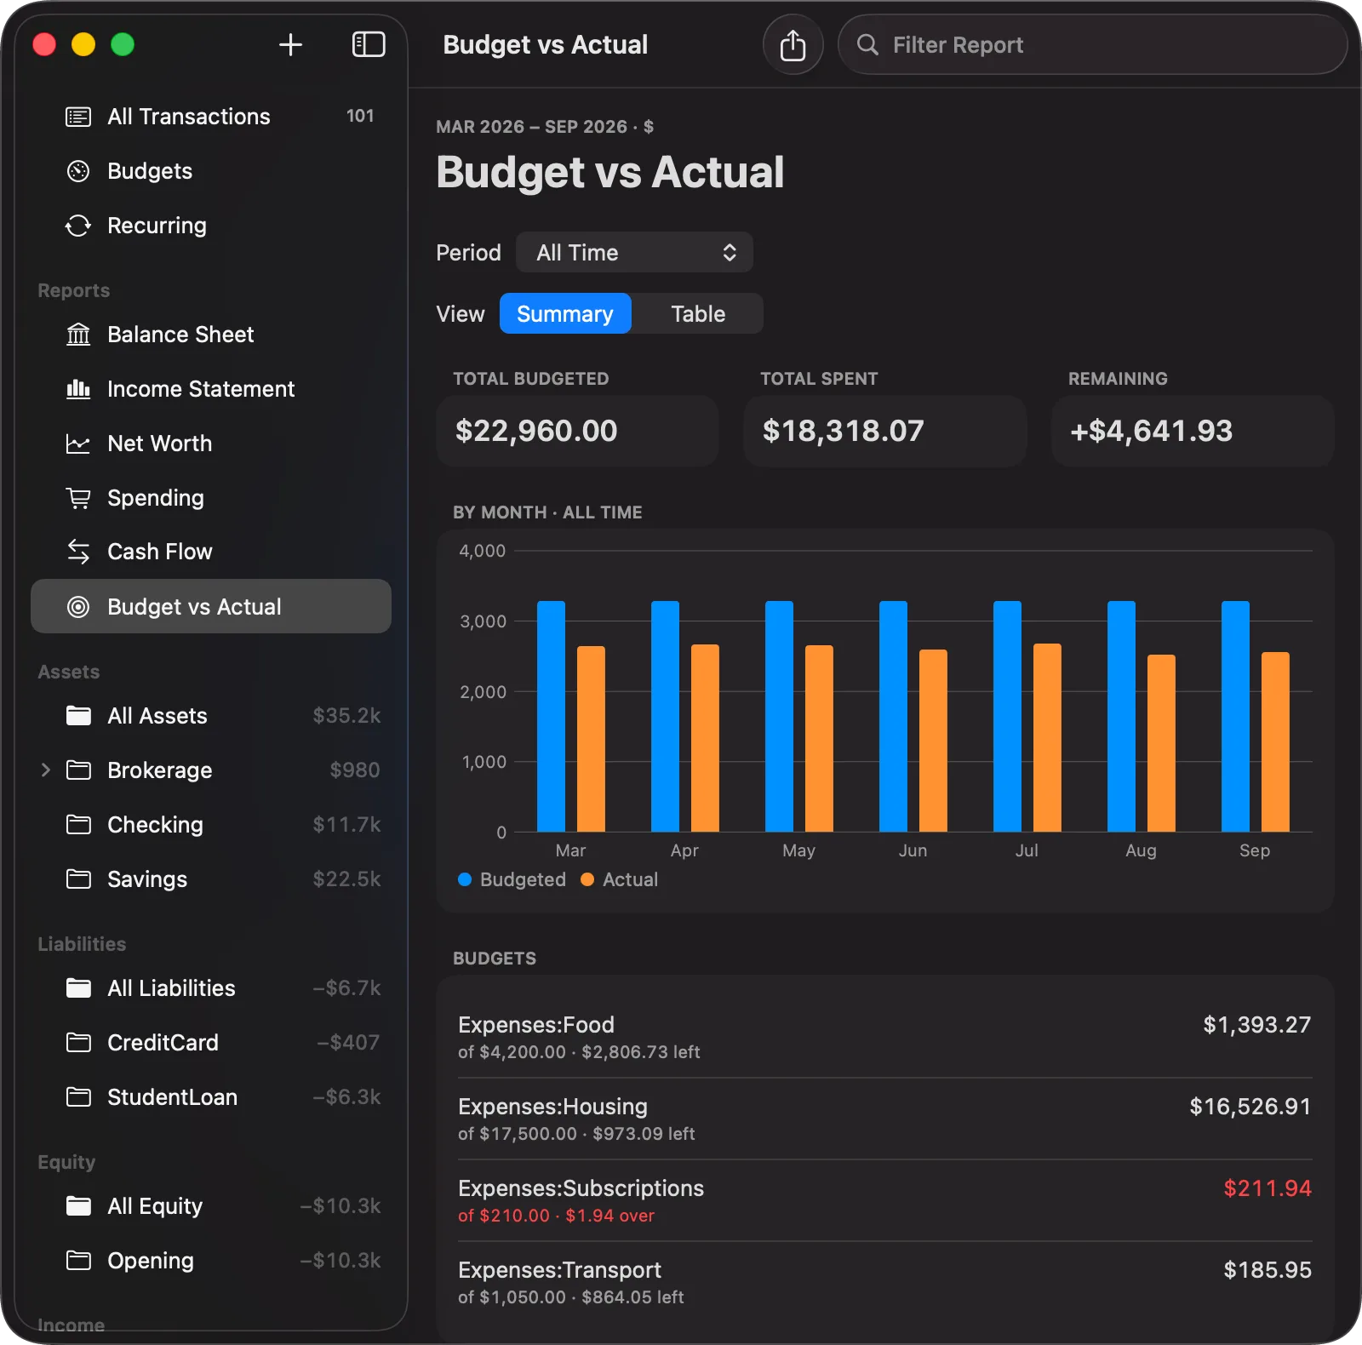Open All Liabilities in sidebar
This screenshot has width=1362, height=1345.
coord(211,988)
